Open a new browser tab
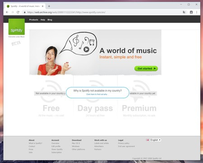This screenshot has height=163, width=203. 49,6
